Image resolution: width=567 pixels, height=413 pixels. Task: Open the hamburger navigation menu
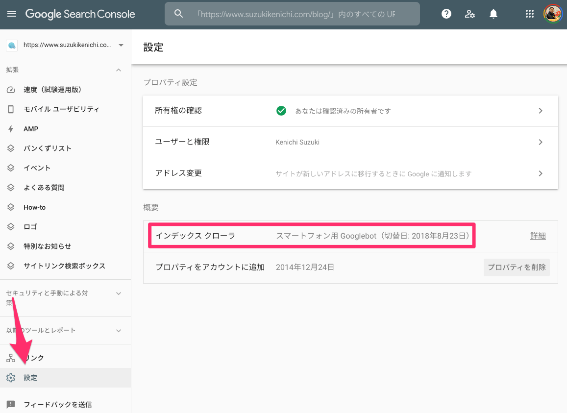click(x=12, y=14)
